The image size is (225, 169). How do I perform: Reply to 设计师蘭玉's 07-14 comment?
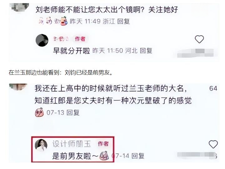138,156
